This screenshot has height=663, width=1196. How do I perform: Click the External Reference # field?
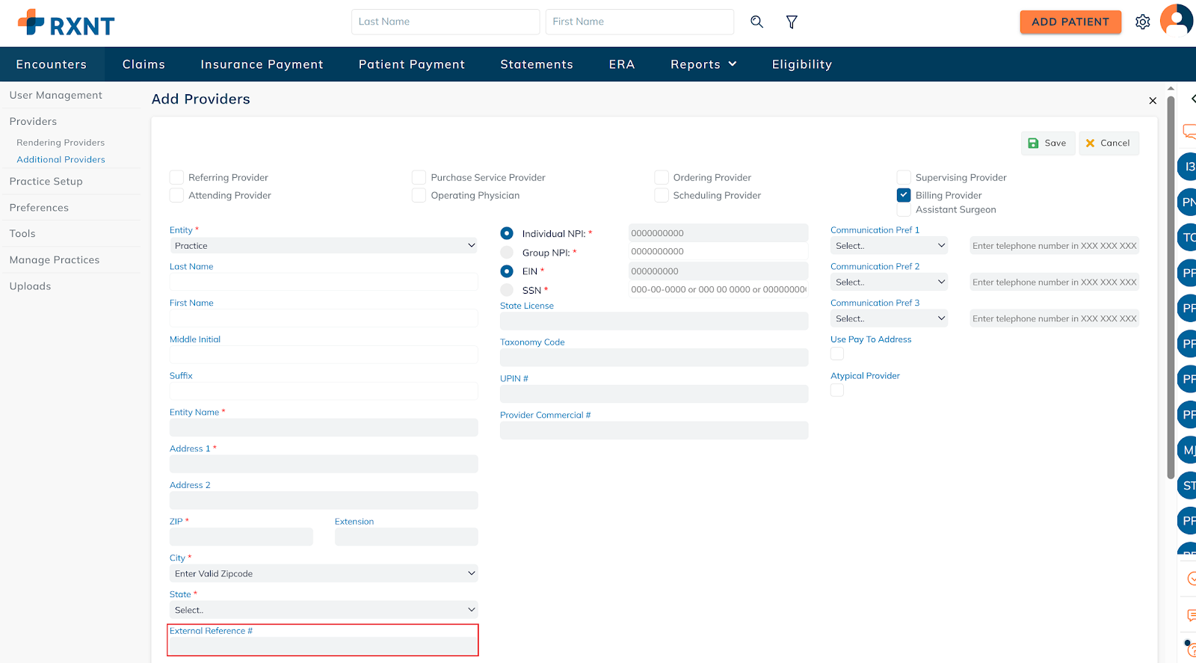point(323,646)
